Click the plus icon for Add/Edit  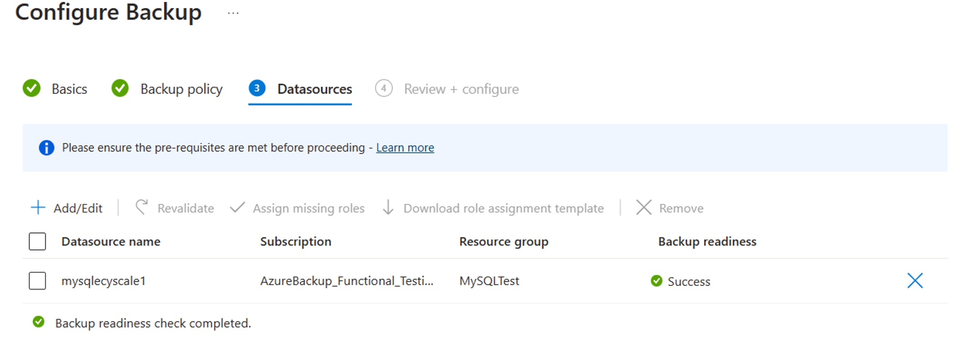pos(38,208)
